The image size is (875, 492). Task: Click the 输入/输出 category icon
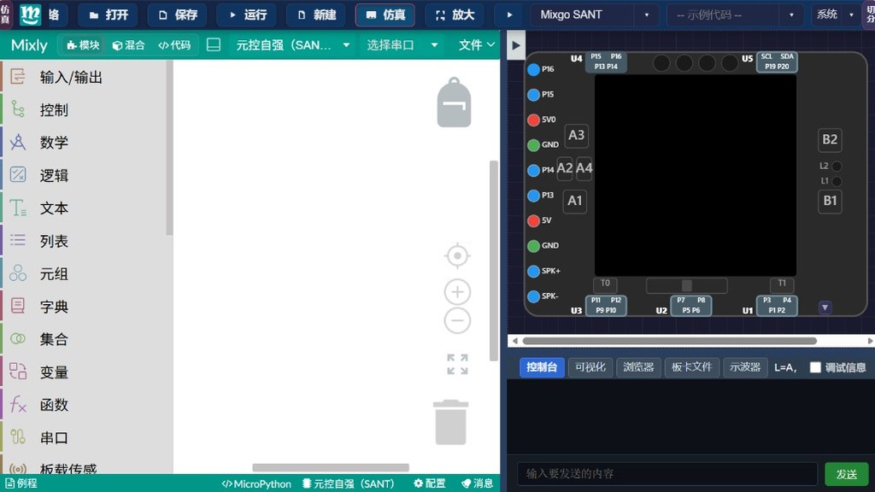click(x=18, y=77)
